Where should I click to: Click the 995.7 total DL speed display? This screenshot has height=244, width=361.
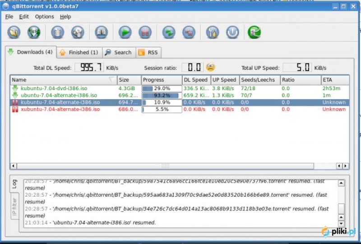89,68
